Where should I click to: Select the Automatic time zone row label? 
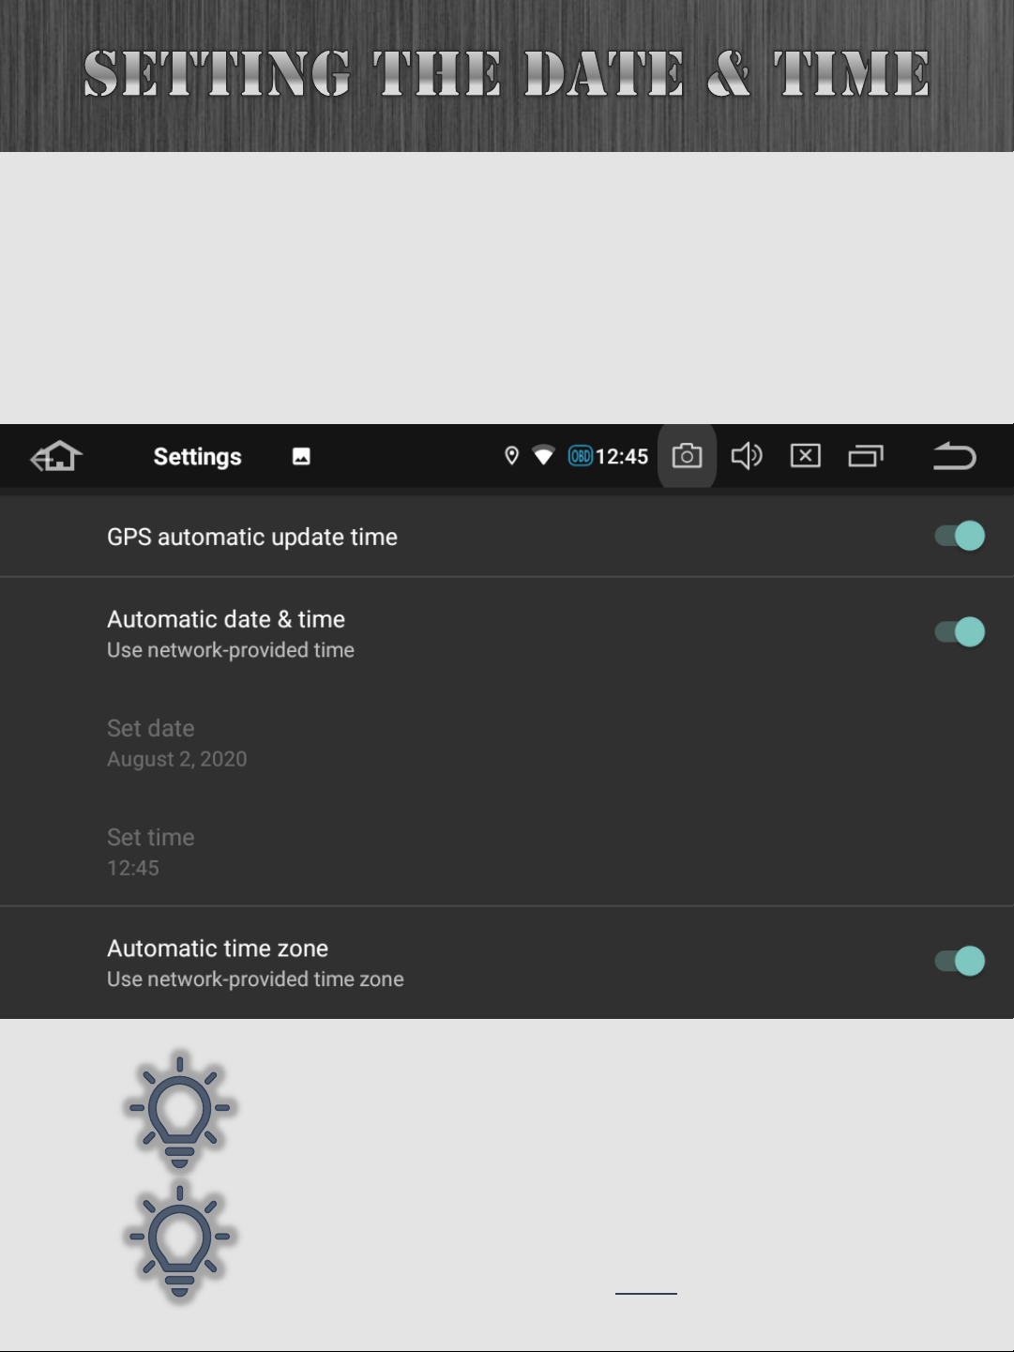point(218,949)
